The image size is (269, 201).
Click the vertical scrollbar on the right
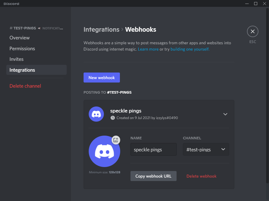267,96
